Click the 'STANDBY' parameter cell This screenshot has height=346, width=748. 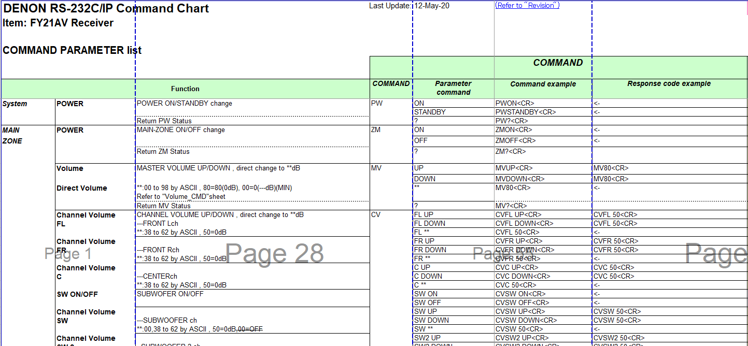point(453,112)
